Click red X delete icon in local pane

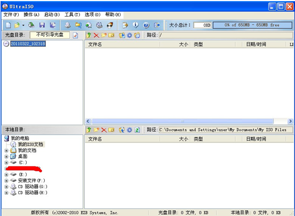pyautogui.click(x=104, y=130)
